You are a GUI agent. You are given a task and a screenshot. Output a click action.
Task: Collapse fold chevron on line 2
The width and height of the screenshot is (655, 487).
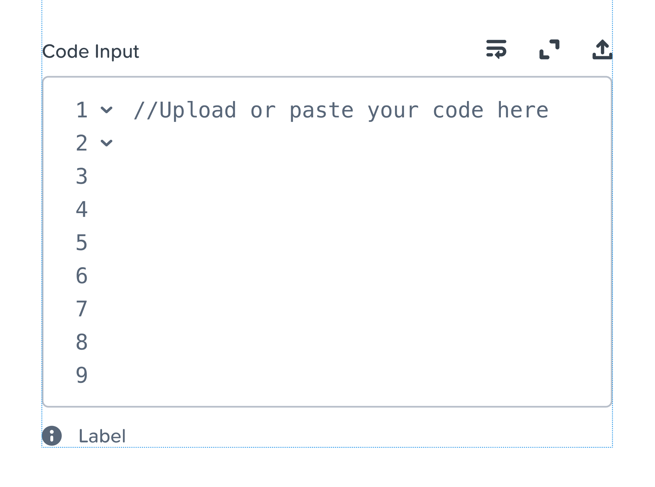[x=106, y=143]
